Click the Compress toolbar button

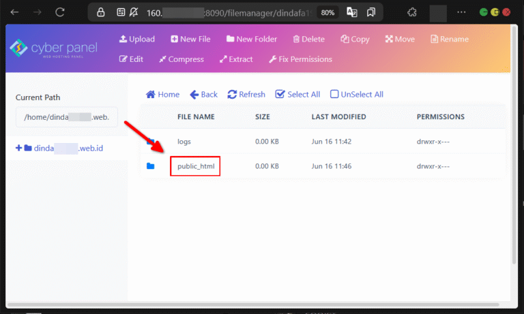pos(181,59)
